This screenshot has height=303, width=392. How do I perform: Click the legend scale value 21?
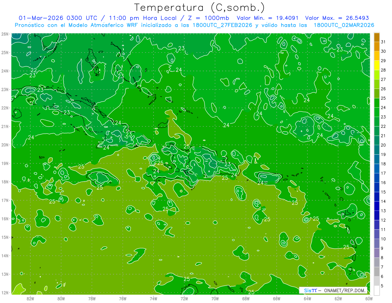[x=383, y=136]
